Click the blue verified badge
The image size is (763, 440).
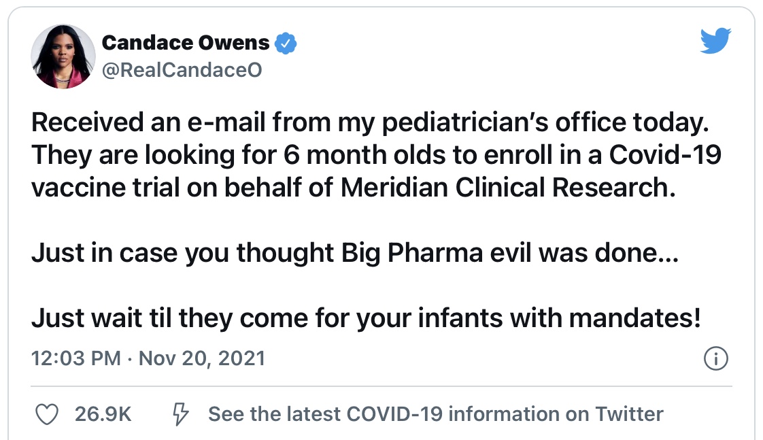click(286, 44)
